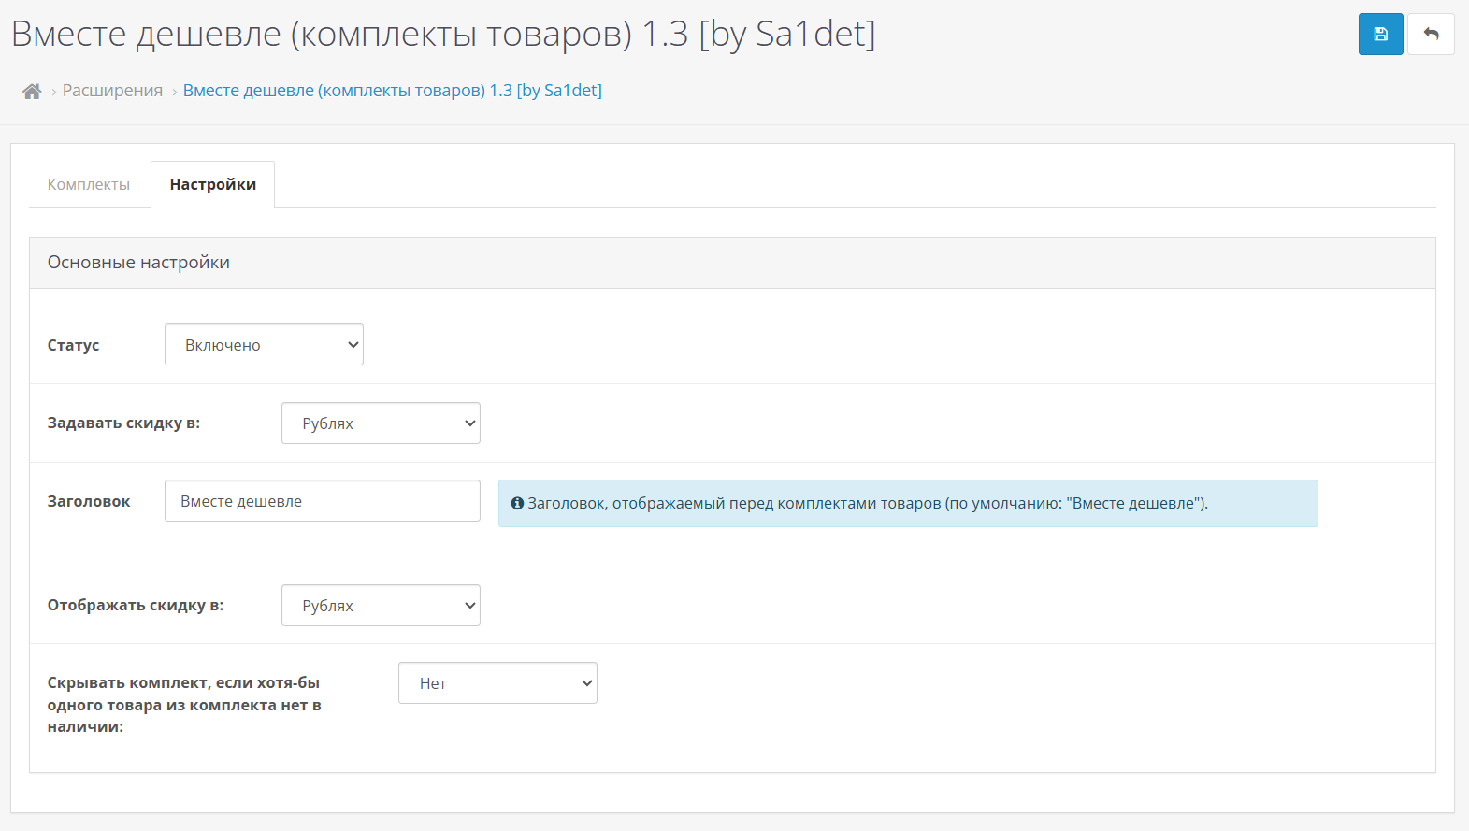Click the info icon in the blue hint

(517, 503)
